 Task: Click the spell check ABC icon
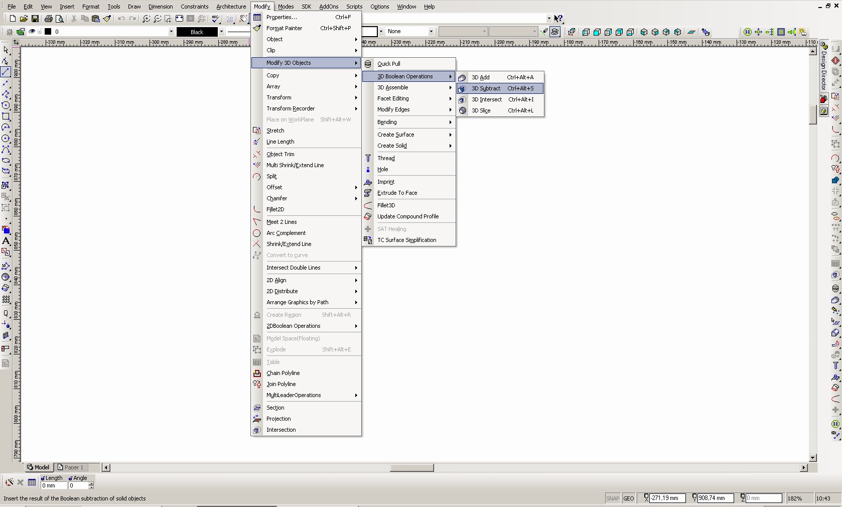(x=215, y=19)
